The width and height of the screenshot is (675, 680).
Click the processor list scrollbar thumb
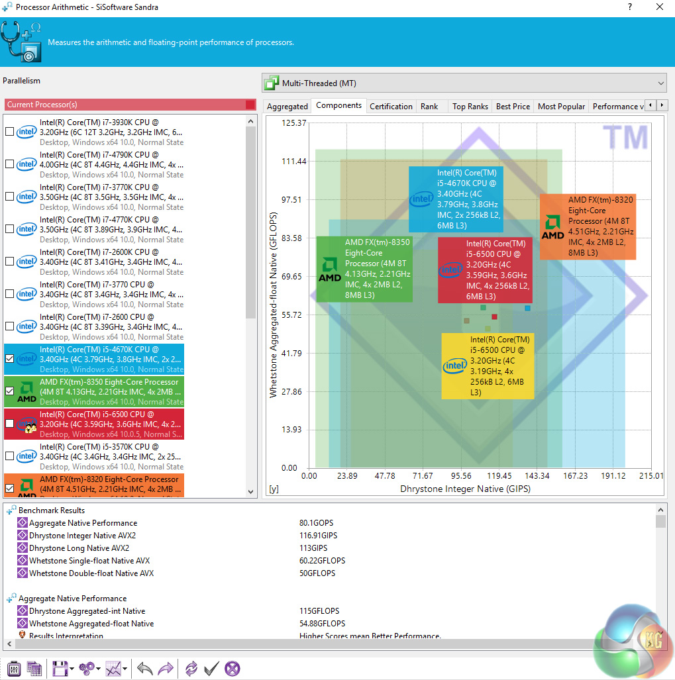pyautogui.click(x=251, y=223)
